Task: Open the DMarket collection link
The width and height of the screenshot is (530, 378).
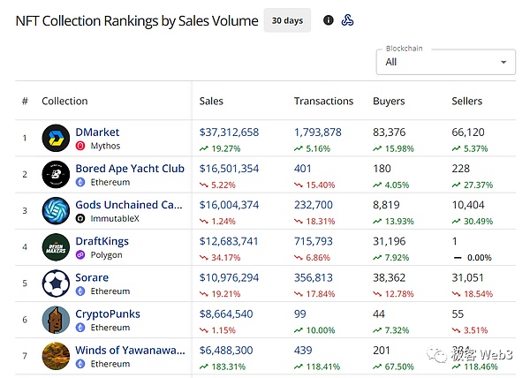Action: tap(97, 132)
